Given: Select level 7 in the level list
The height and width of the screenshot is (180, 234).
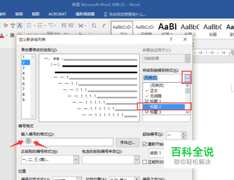Looking at the screenshot, I should click(x=26, y=89).
